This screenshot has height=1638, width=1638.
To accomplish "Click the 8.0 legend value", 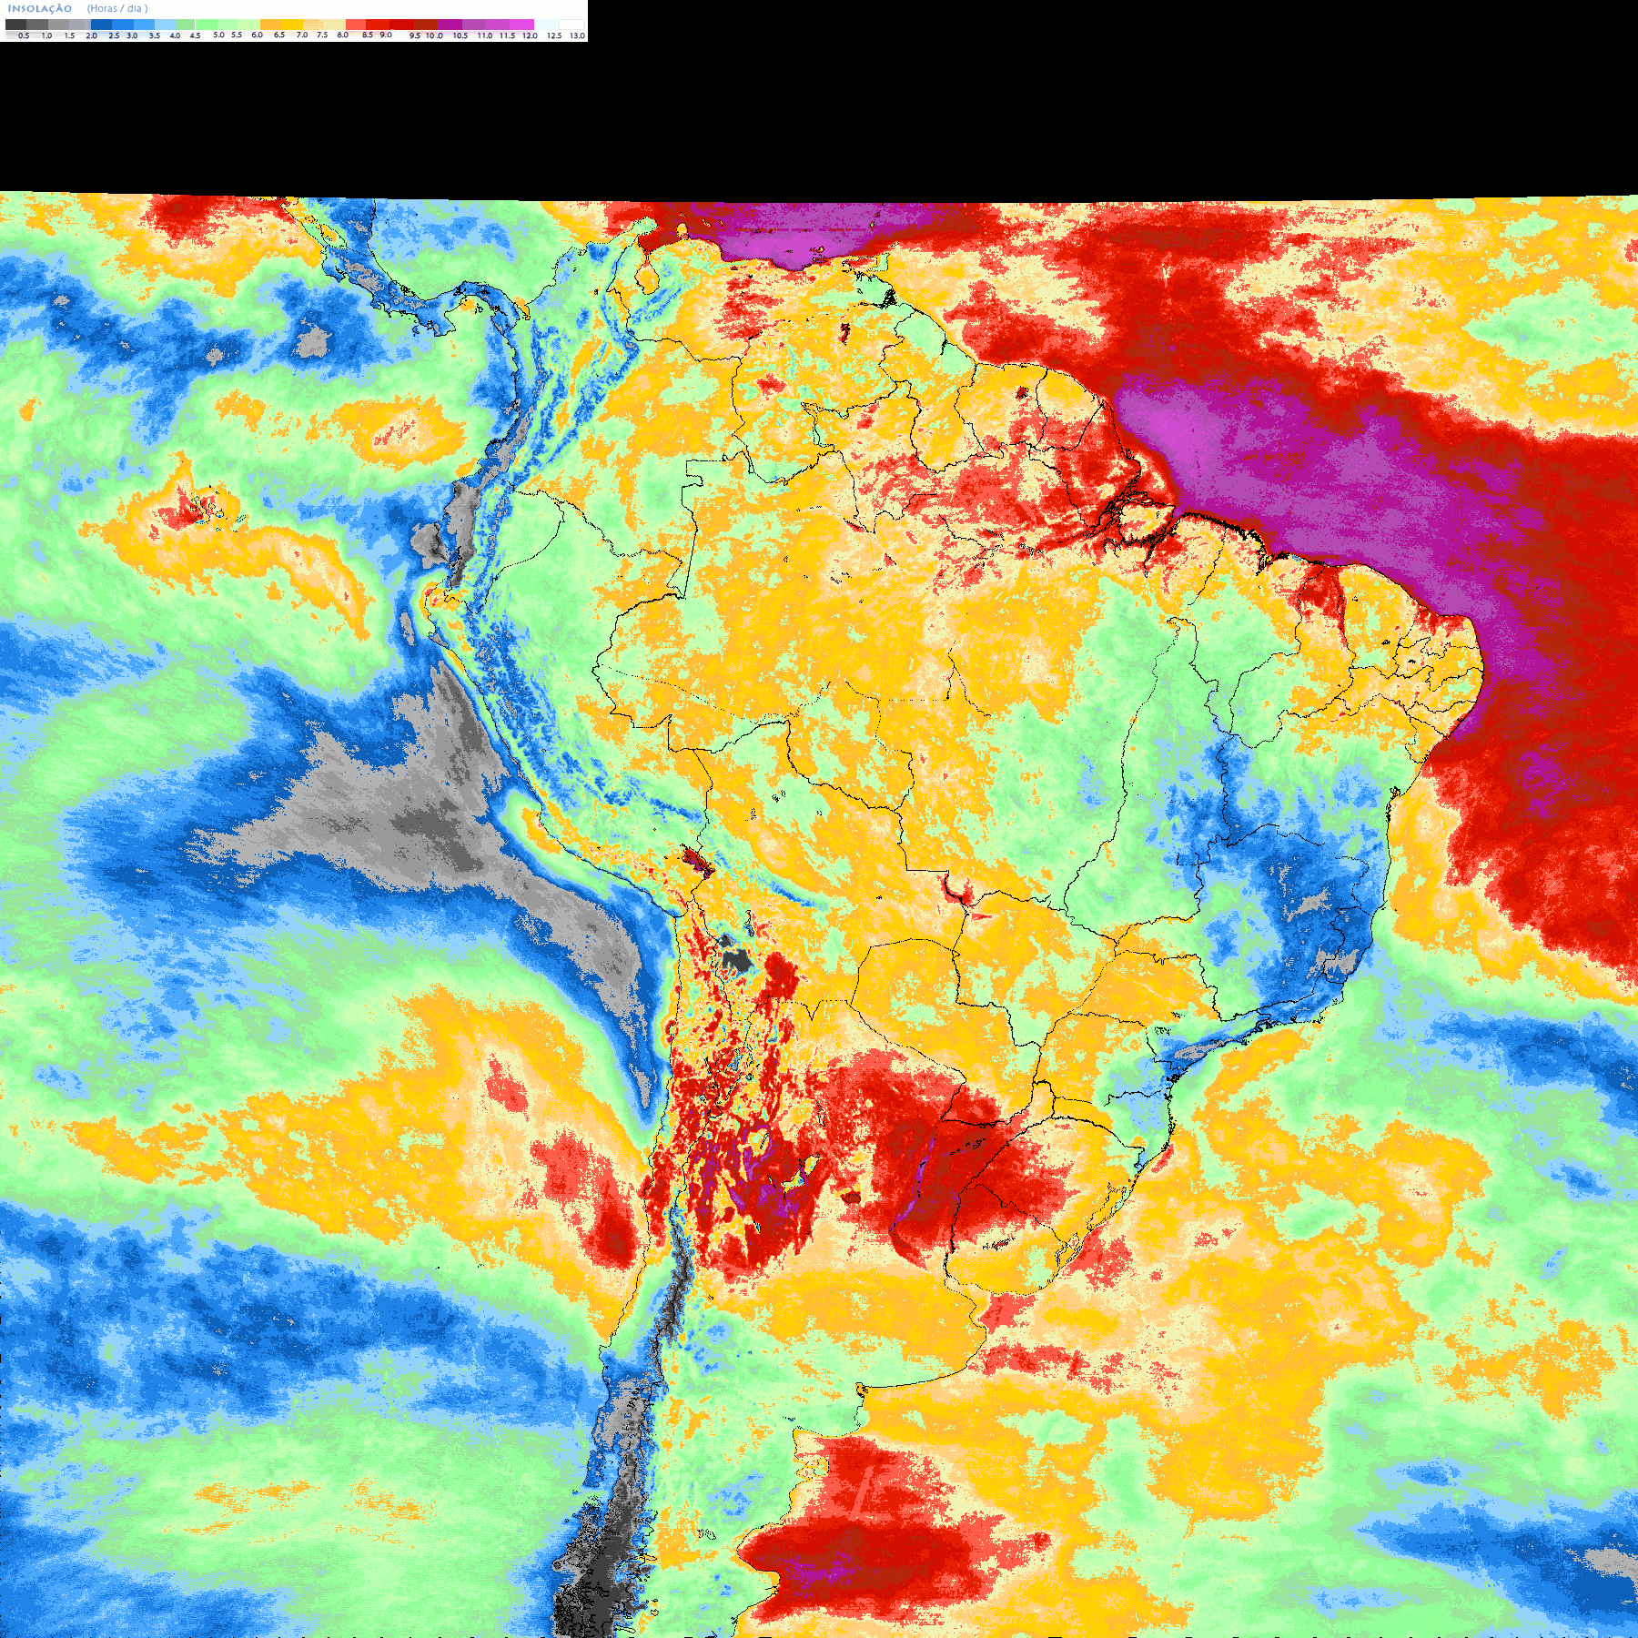I will click(343, 35).
